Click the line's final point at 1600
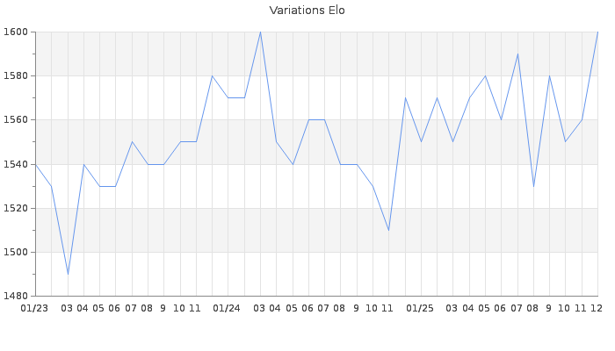Screen dimensions: 615x351 [597, 32]
